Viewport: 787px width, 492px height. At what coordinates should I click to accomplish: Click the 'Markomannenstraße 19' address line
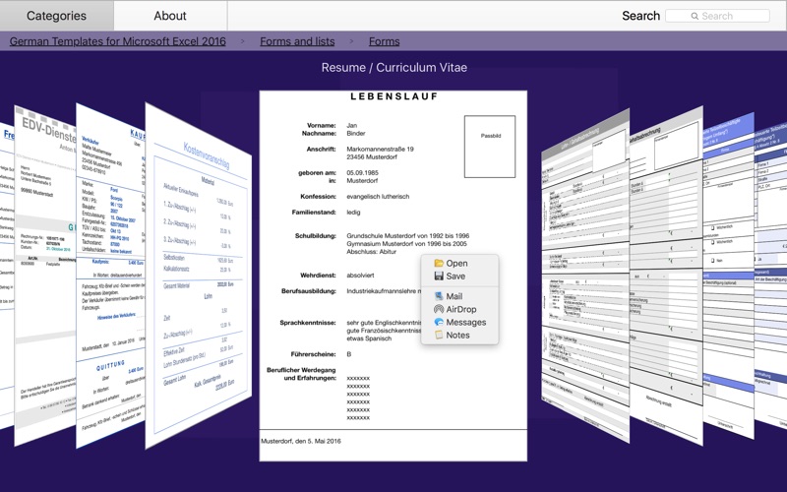pyautogui.click(x=380, y=150)
